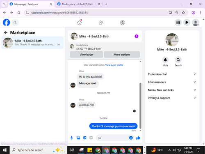Close the Messenger | Facebook tab
The image size is (205, 154).
coord(51,4)
